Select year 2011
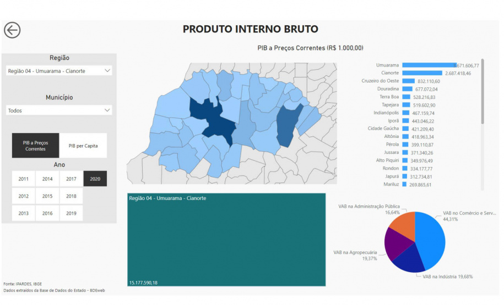 pos(24,179)
